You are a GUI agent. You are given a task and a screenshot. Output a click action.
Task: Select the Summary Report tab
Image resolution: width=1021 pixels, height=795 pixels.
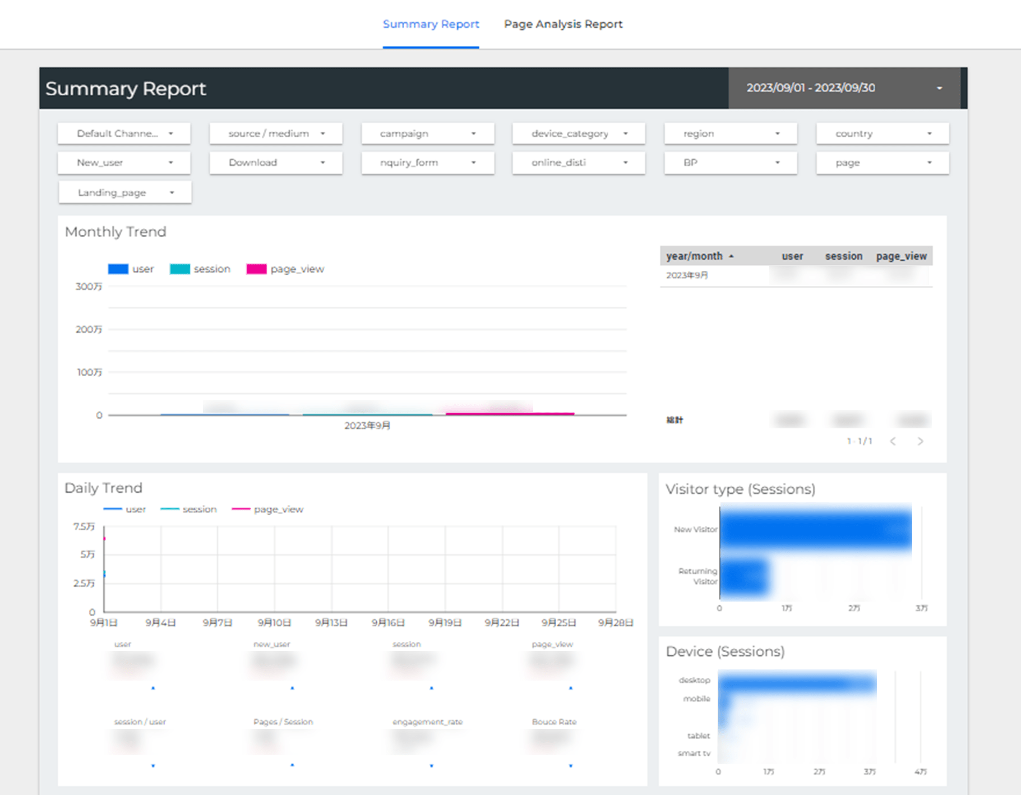(x=431, y=24)
